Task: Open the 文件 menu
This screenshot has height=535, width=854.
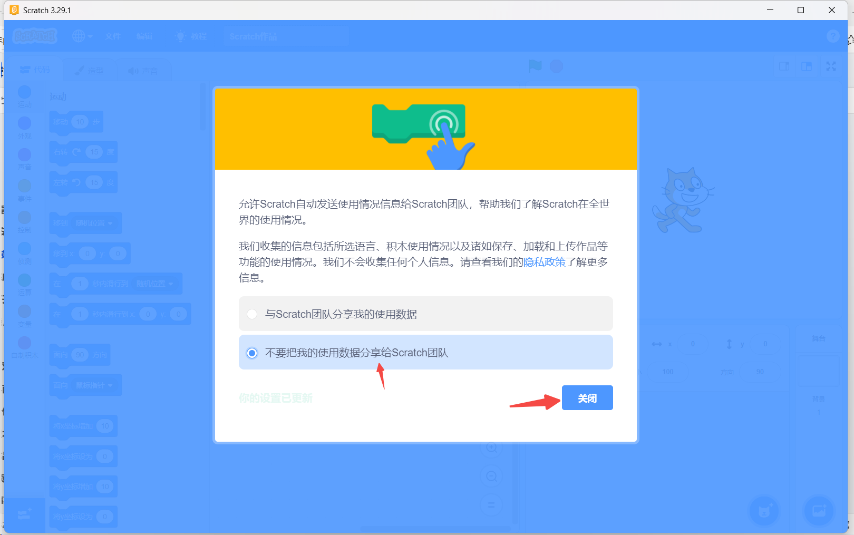Action: [113, 36]
